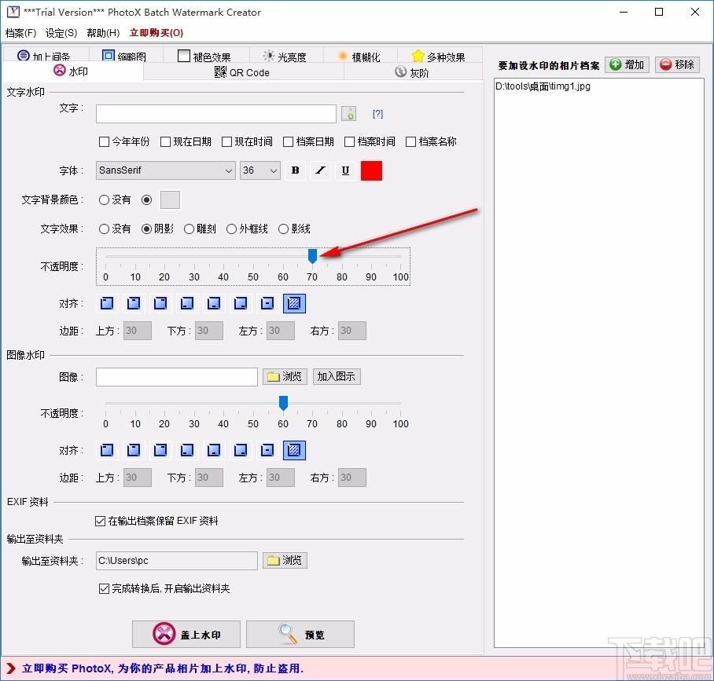This screenshot has width=714, height=681.
Task: Set image watermark alignment to bottom-center
Action: point(214,450)
